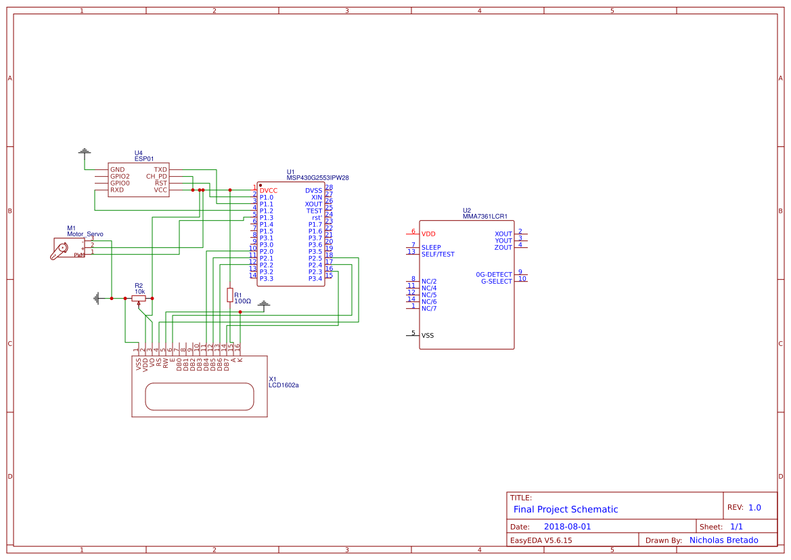Click the Date field showing 2018-08-01
Viewport: 791px width, 560px height.
click(x=567, y=525)
